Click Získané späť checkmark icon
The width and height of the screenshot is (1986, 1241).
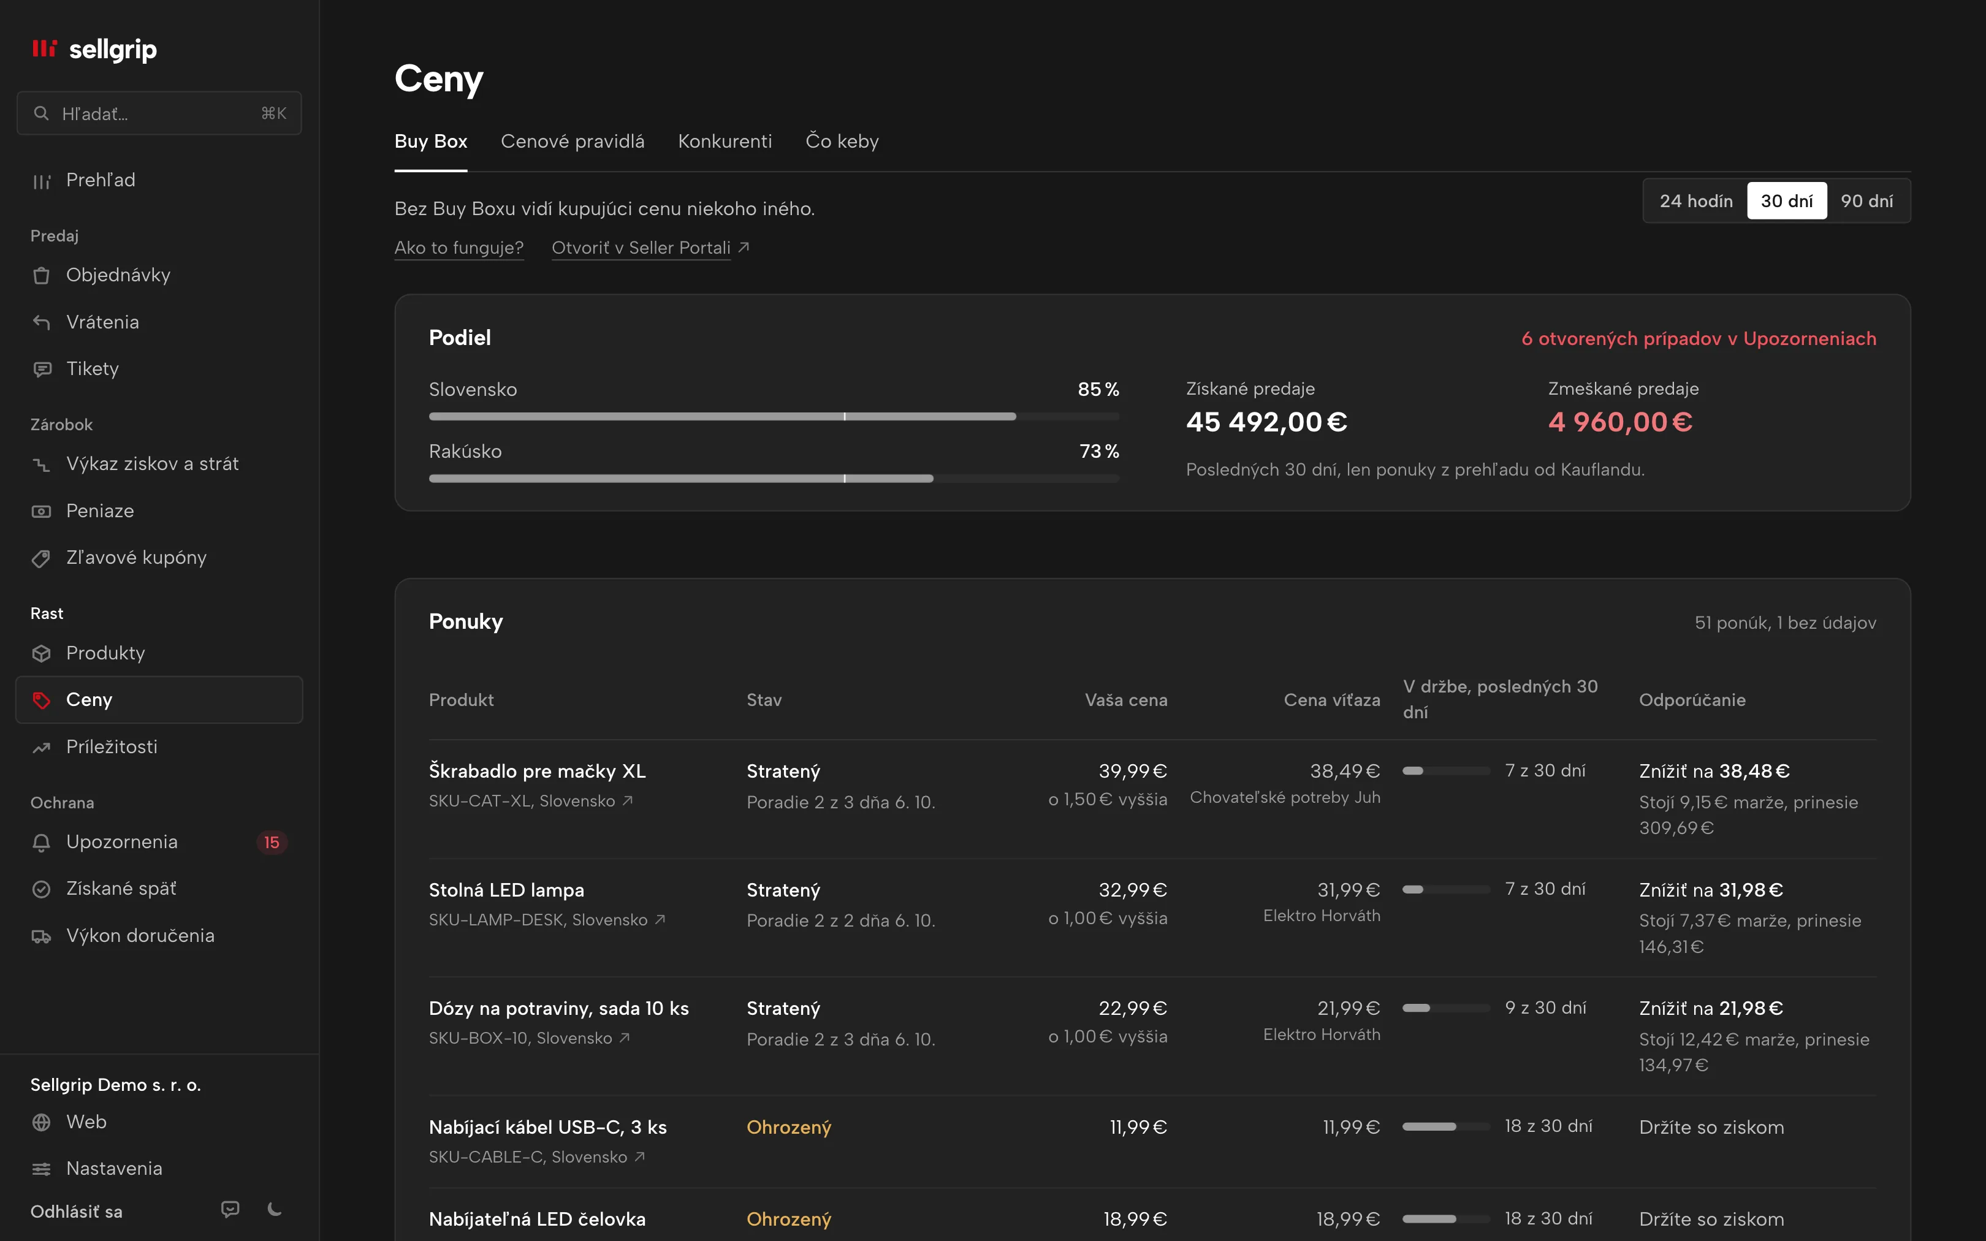pyautogui.click(x=41, y=889)
